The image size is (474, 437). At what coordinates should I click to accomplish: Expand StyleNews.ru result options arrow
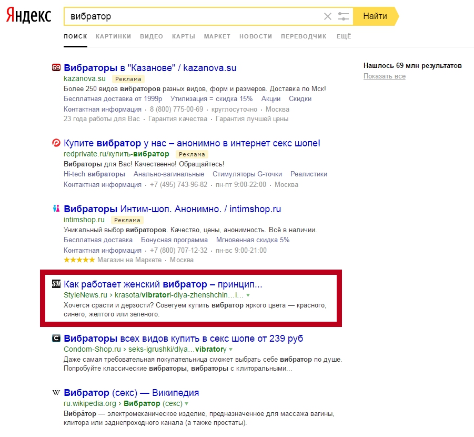248,295
